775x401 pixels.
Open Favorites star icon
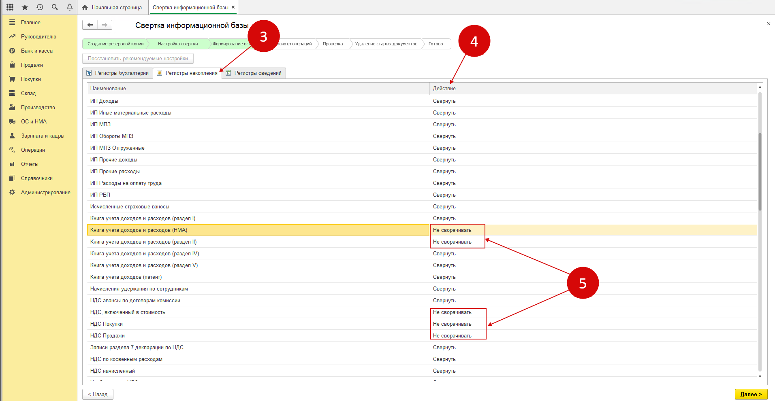click(x=25, y=7)
